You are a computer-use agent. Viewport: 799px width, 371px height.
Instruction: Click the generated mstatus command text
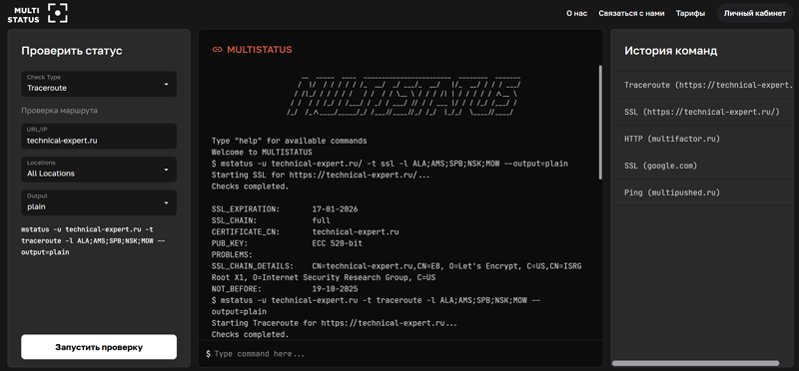coord(93,240)
